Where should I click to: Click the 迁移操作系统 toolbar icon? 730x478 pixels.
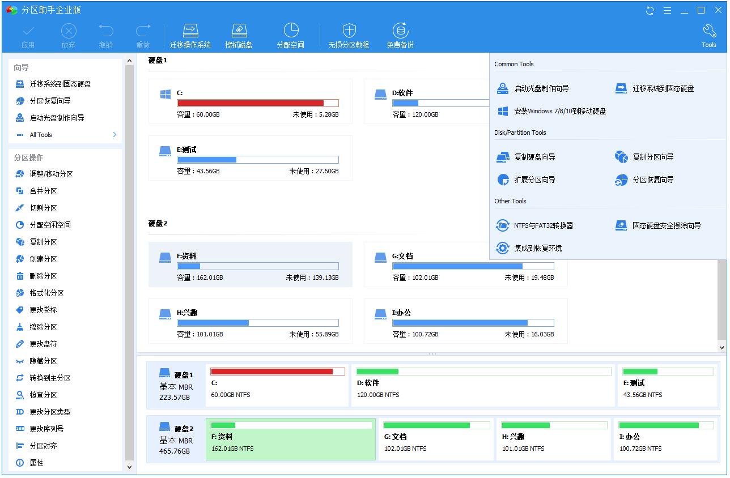pyautogui.click(x=190, y=36)
